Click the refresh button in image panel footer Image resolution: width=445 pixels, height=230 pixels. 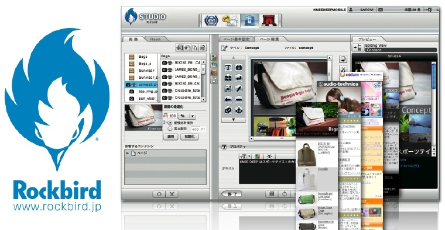[x=159, y=194]
